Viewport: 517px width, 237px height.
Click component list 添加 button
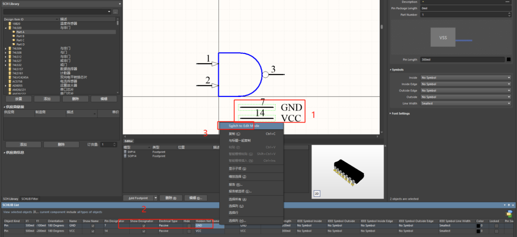(x=47, y=99)
